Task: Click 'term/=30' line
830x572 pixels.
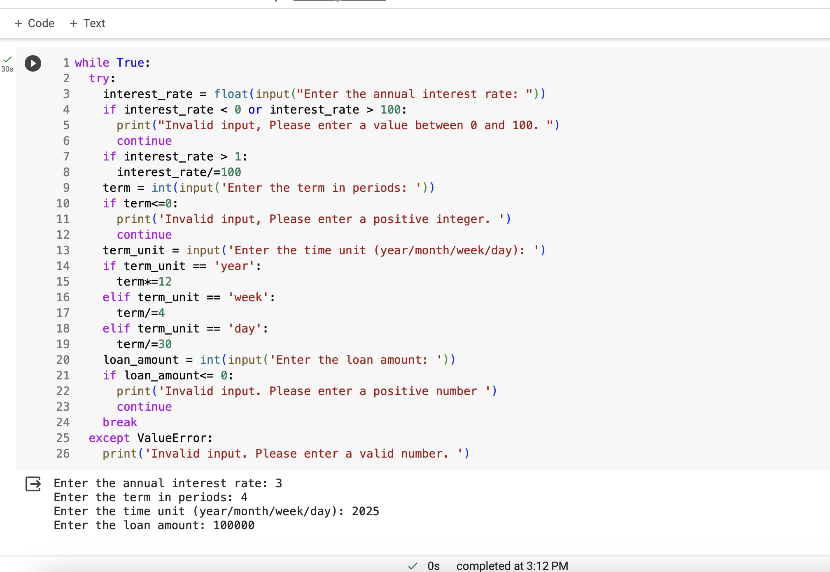Action: click(x=144, y=344)
